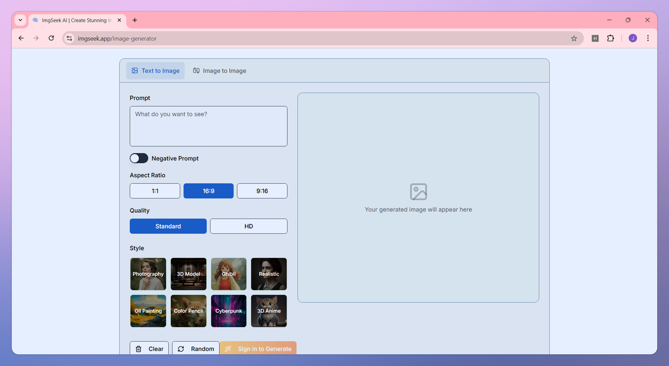The width and height of the screenshot is (669, 366).
Task: Click the imgseek.app address bar
Action: pyautogui.click(x=323, y=38)
